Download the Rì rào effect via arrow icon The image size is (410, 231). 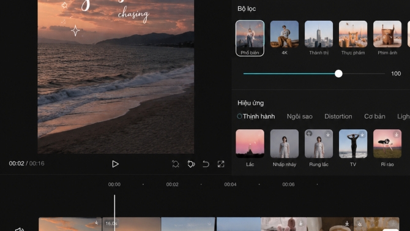[x=397, y=134]
